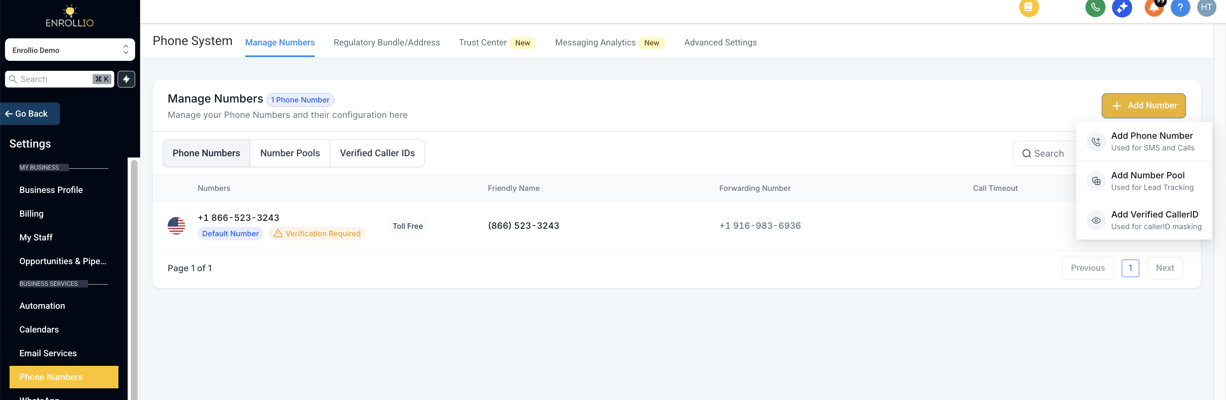Click friendly name (866) 523-3243
This screenshot has width=1226, height=400.
[x=523, y=226]
